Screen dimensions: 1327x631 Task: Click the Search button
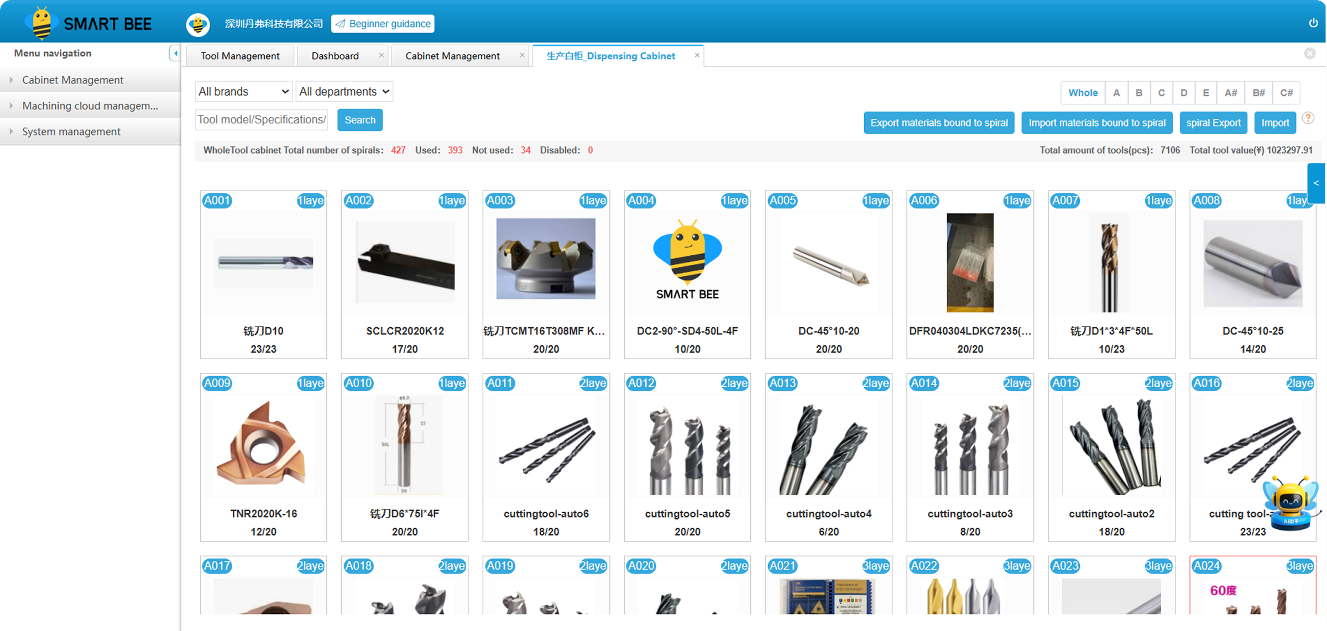[360, 120]
